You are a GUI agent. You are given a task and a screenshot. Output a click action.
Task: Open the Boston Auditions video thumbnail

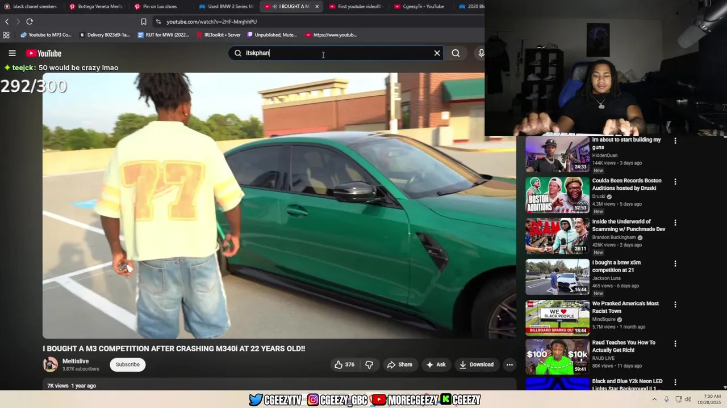coord(557,195)
